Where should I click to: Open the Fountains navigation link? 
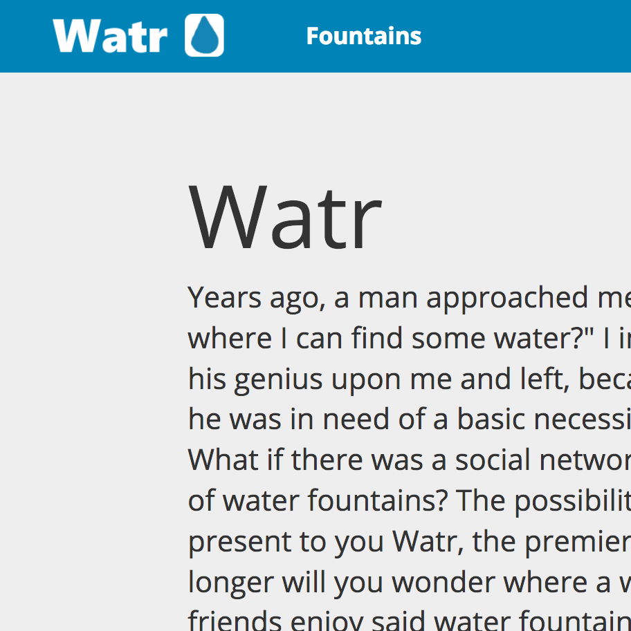point(363,36)
